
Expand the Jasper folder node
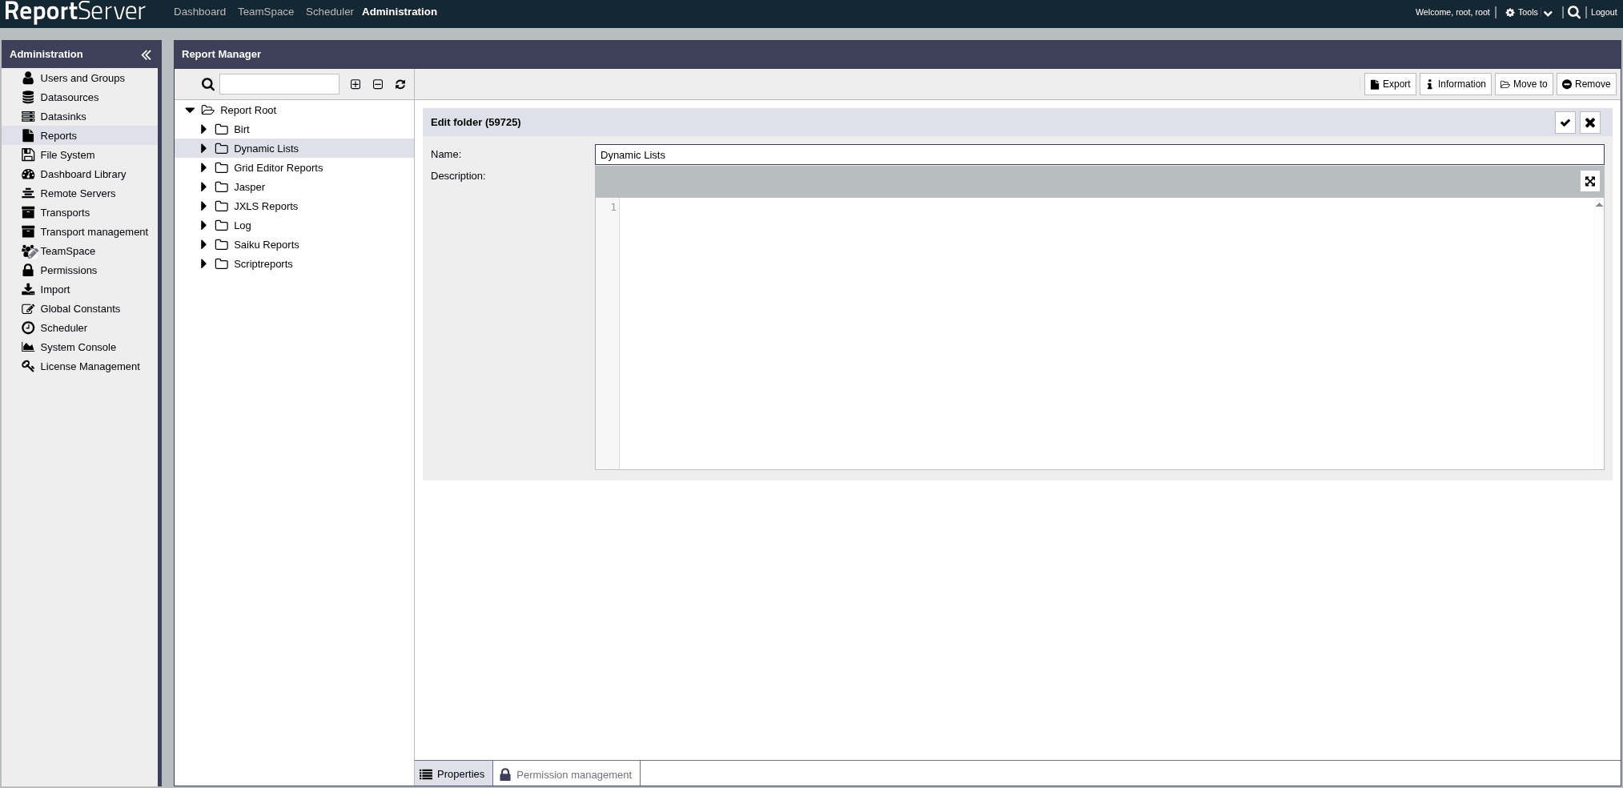tap(203, 187)
